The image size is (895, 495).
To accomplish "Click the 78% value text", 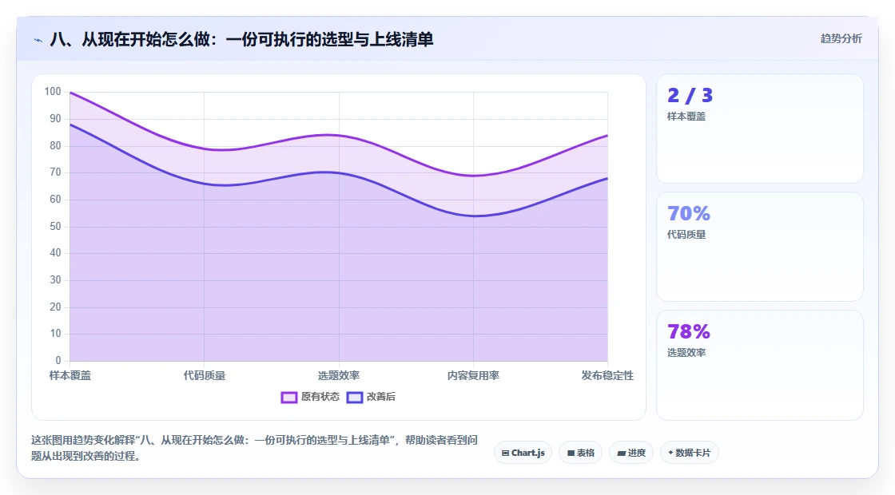I will coord(689,331).
